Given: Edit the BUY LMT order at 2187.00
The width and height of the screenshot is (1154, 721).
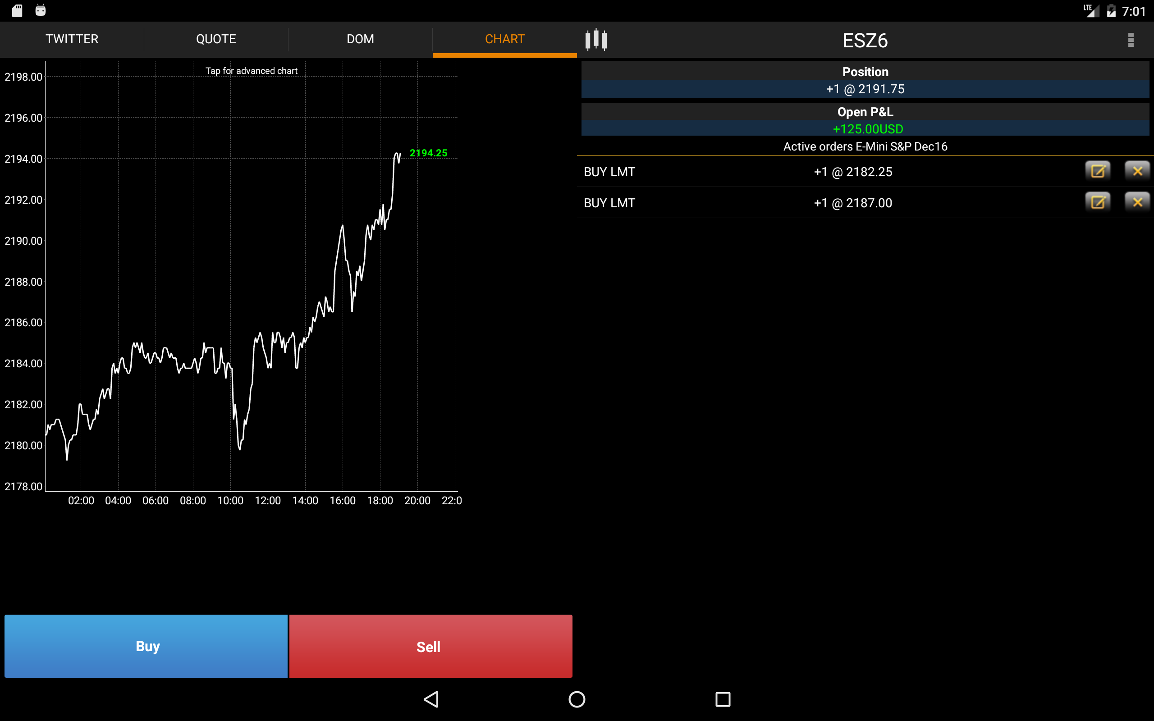Looking at the screenshot, I should tap(1097, 203).
